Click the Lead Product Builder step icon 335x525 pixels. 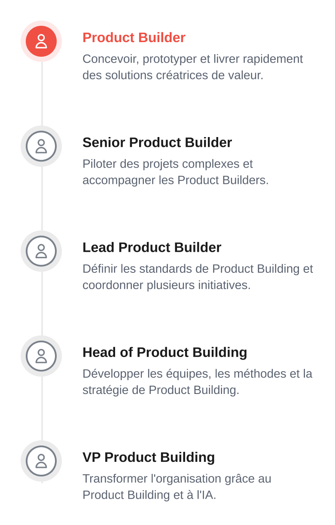click(x=41, y=251)
